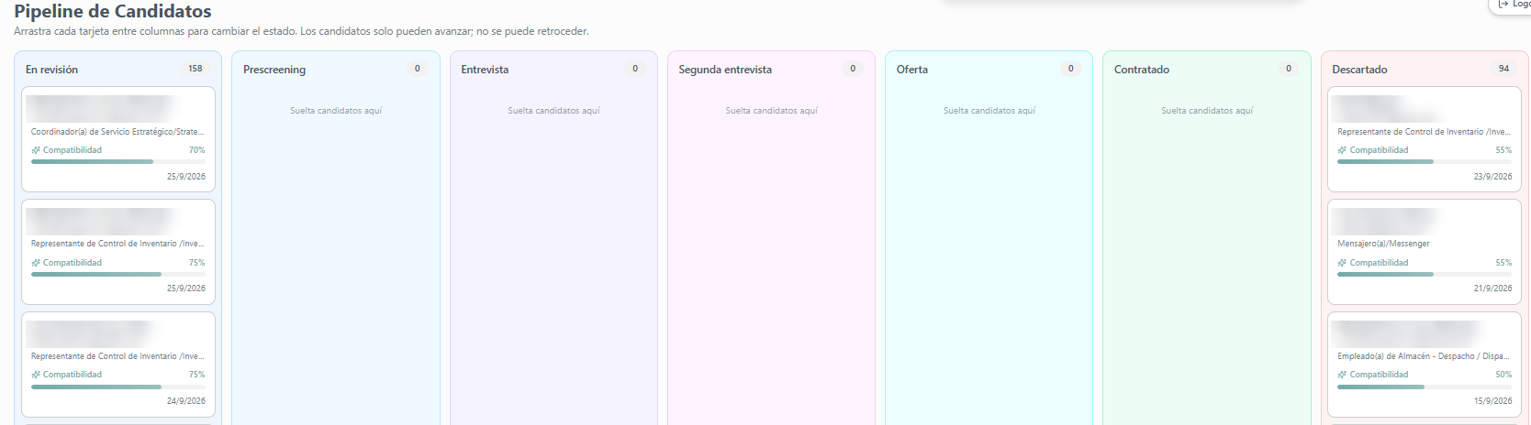Click the blurred name on Mensajero(a)/Messenger card
Screen dimensions: 1531x425
(x=1386, y=221)
